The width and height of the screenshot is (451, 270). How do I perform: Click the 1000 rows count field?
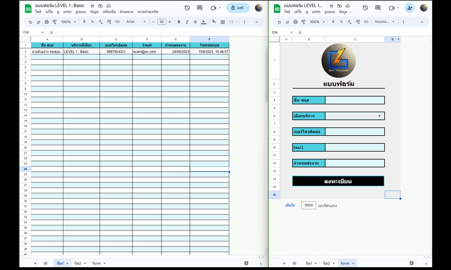coord(309,205)
